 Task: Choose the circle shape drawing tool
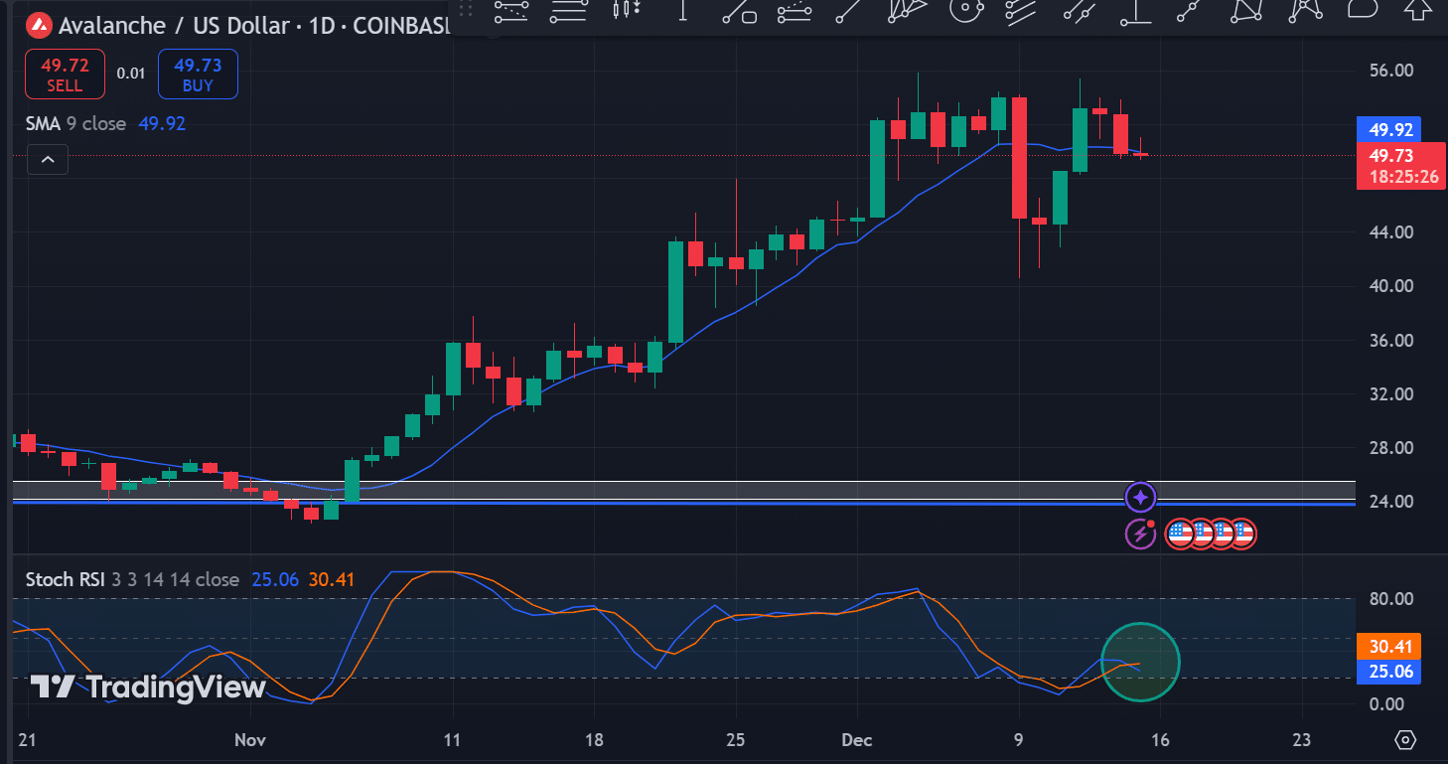pyautogui.click(x=964, y=10)
